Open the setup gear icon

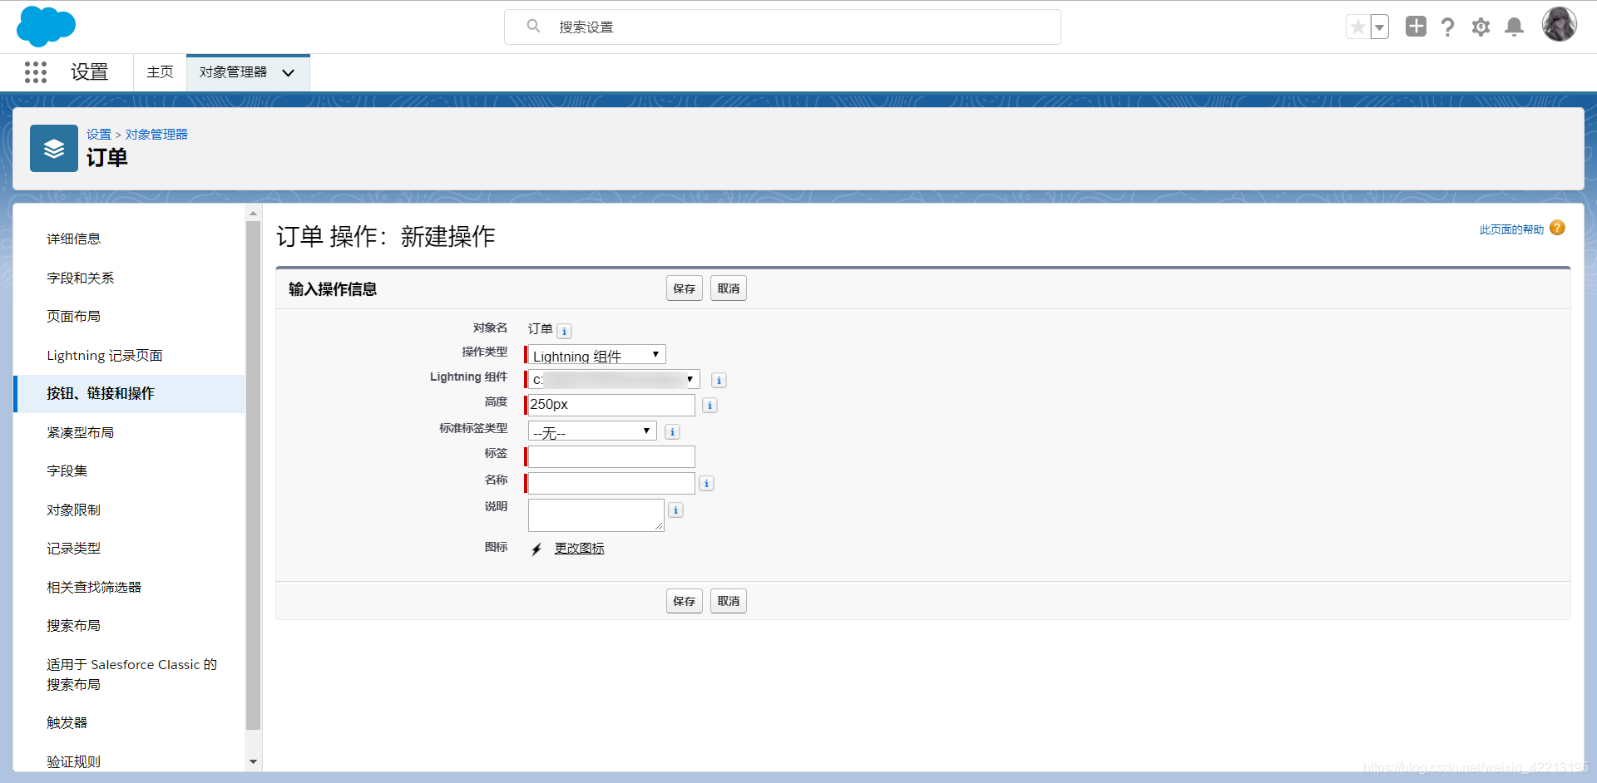1481,27
